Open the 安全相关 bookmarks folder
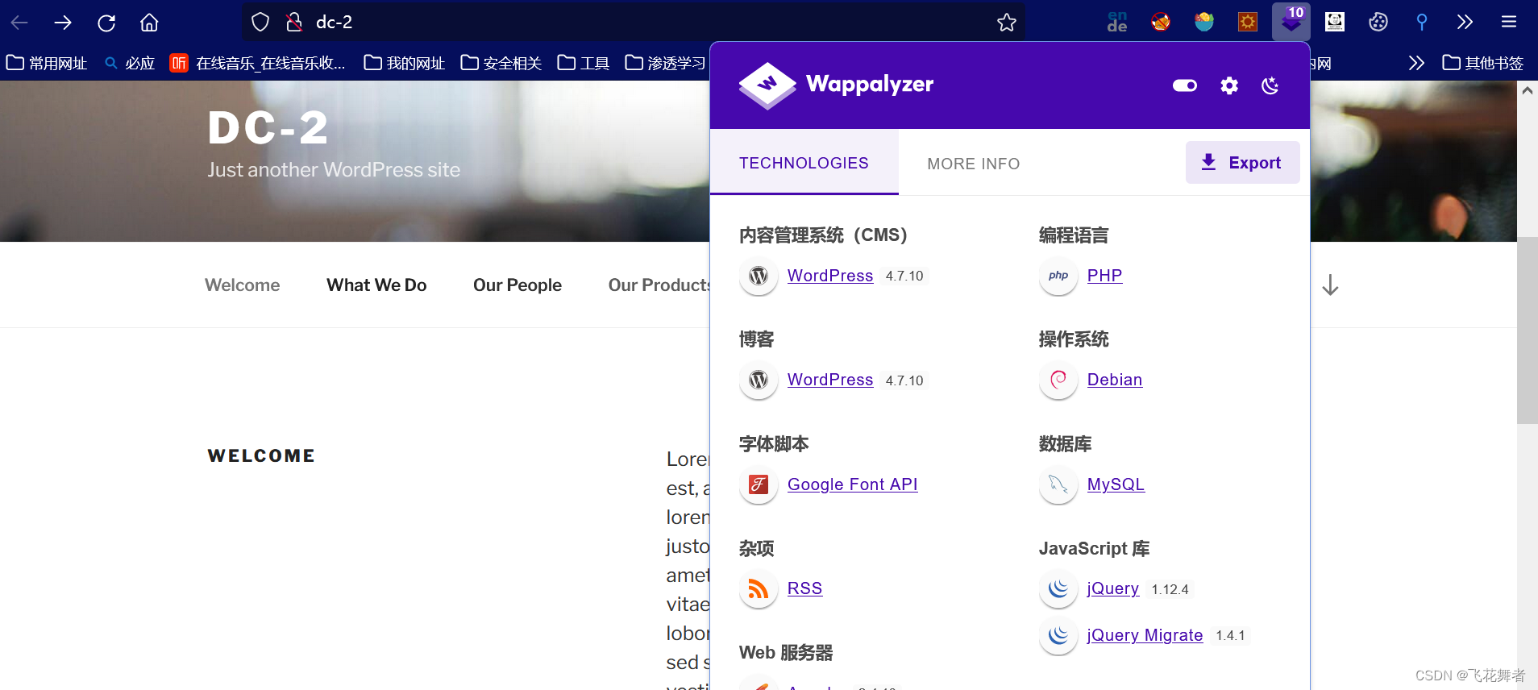 pyautogui.click(x=501, y=63)
